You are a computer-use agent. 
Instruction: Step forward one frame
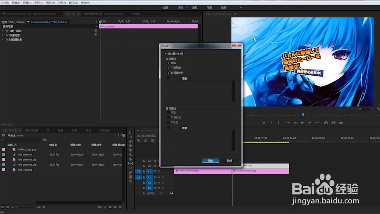[x=310, y=123]
